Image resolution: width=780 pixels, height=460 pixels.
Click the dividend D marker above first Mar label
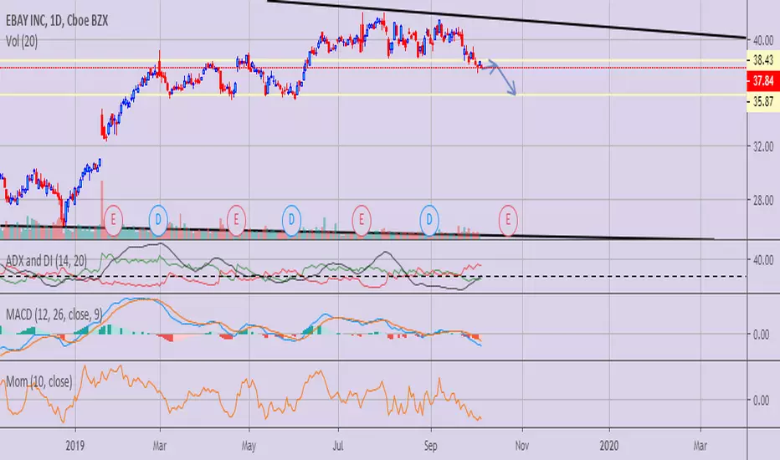point(159,219)
